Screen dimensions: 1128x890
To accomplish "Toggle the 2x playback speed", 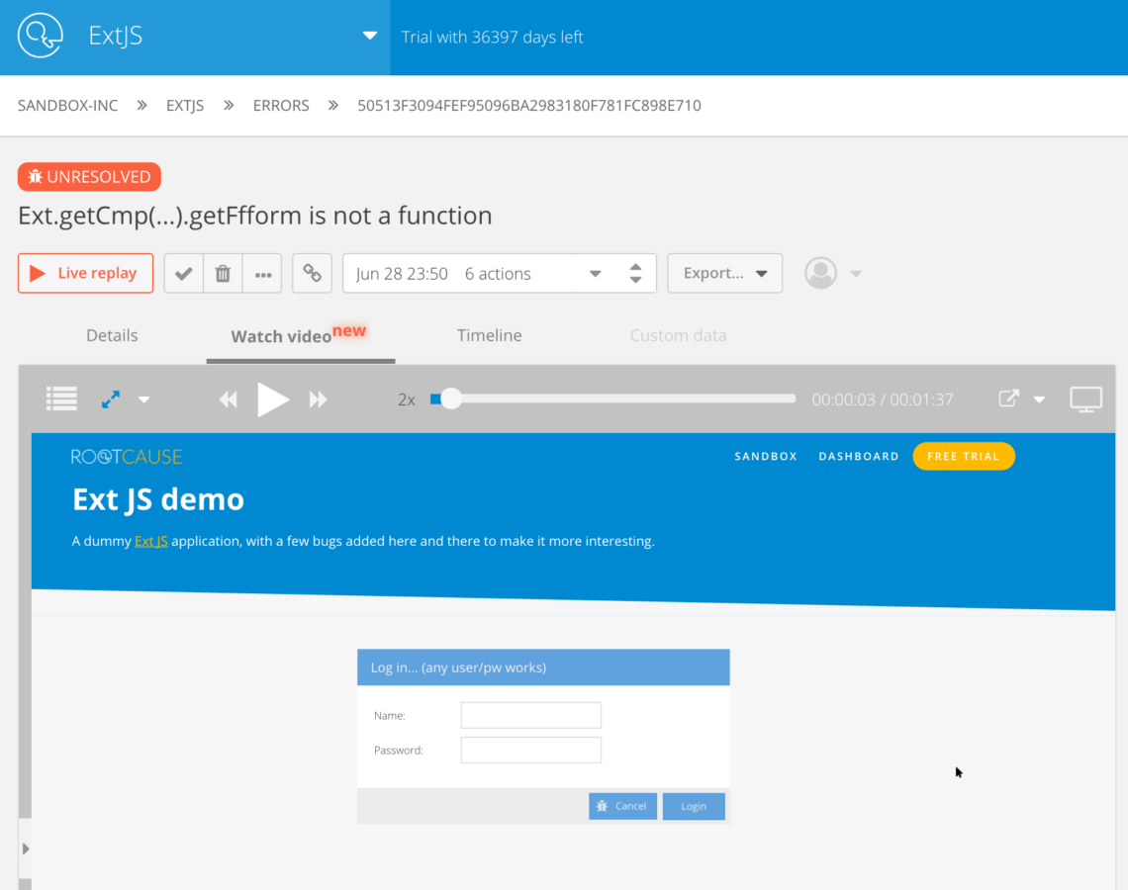I will 406,400.
